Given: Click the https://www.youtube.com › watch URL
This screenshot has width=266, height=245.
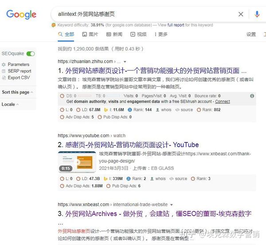Looking at the screenshot, I should tap(92, 136).
